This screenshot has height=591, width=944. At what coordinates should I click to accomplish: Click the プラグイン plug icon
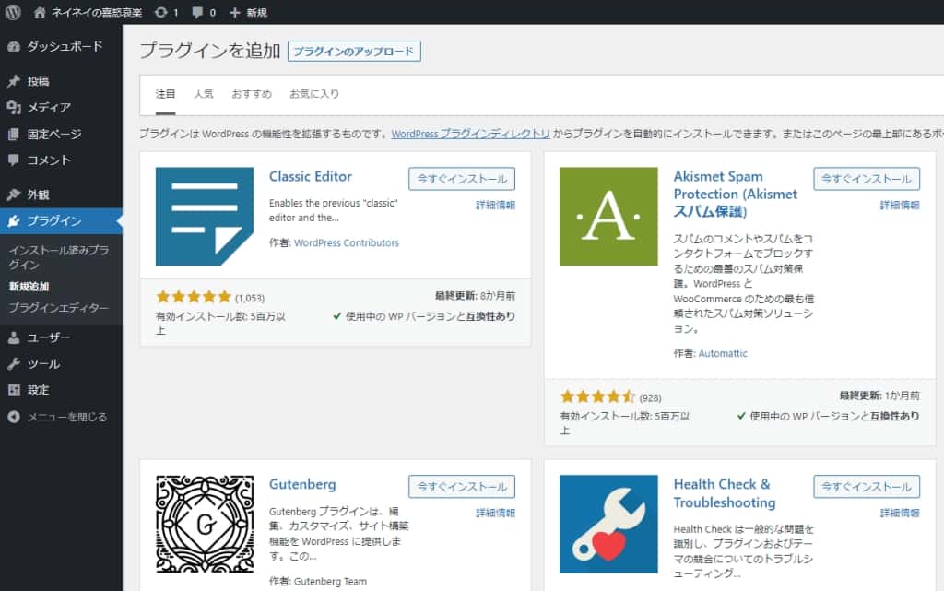[x=14, y=221]
